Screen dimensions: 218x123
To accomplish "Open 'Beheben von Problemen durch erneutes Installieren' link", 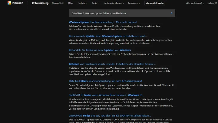I will [x=112, y=64].
